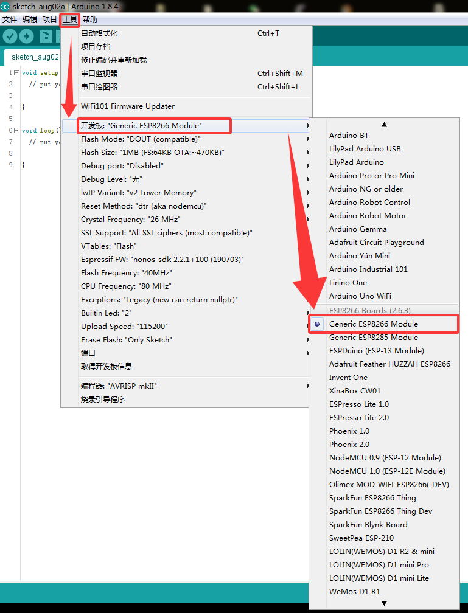The image size is (468, 613).
Task: Choose LOLIN(WEMOS) D1 R2 & mini
Action: (x=384, y=551)
